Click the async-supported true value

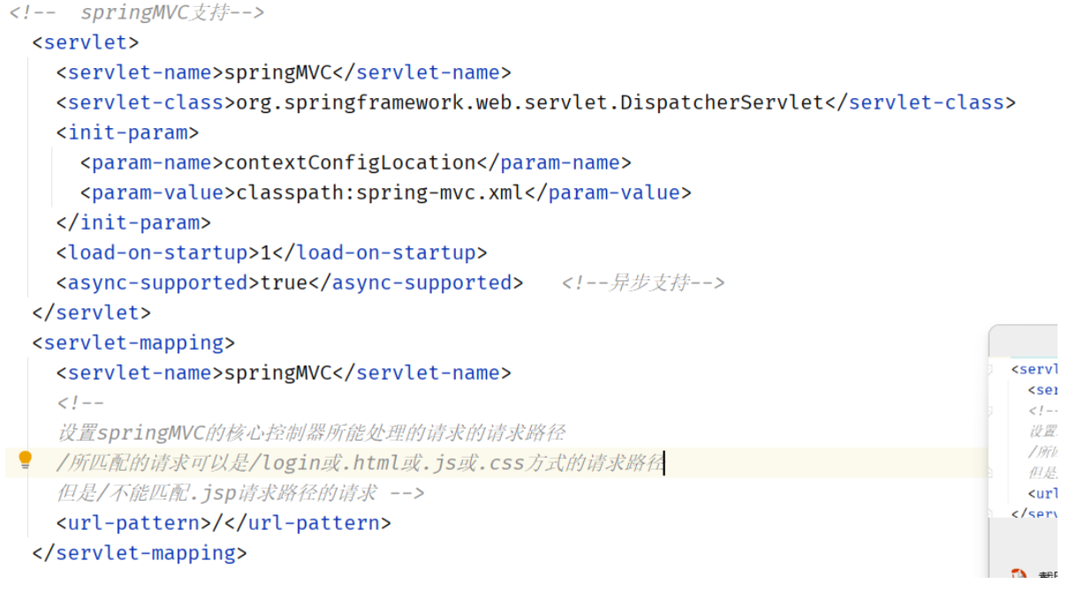[284, 283]
